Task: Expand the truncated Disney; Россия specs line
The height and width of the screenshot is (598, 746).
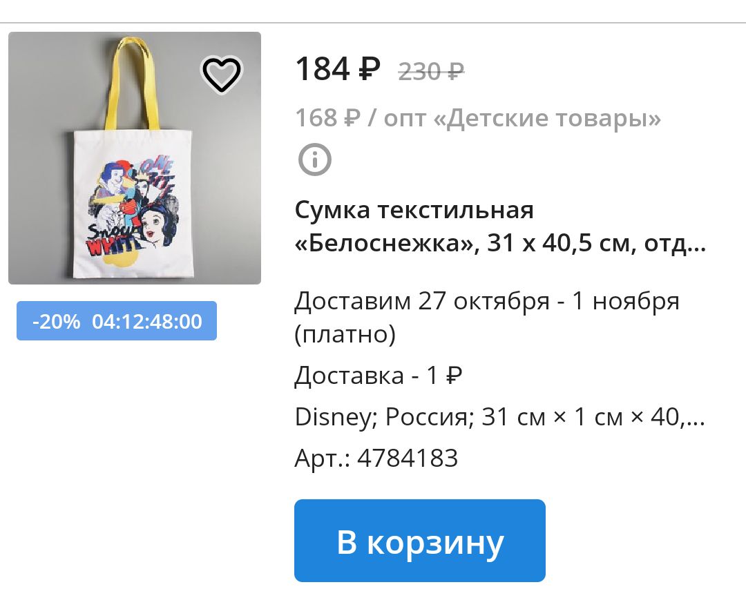Action: coord(499,417)
